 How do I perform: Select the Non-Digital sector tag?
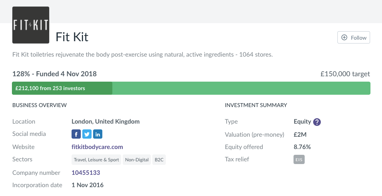click(137, 160)
